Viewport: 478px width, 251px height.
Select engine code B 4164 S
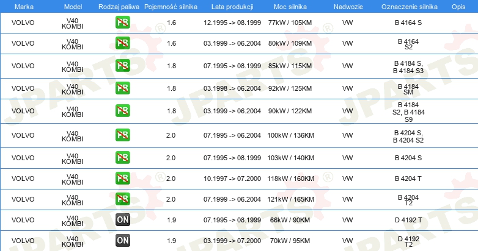408,23
